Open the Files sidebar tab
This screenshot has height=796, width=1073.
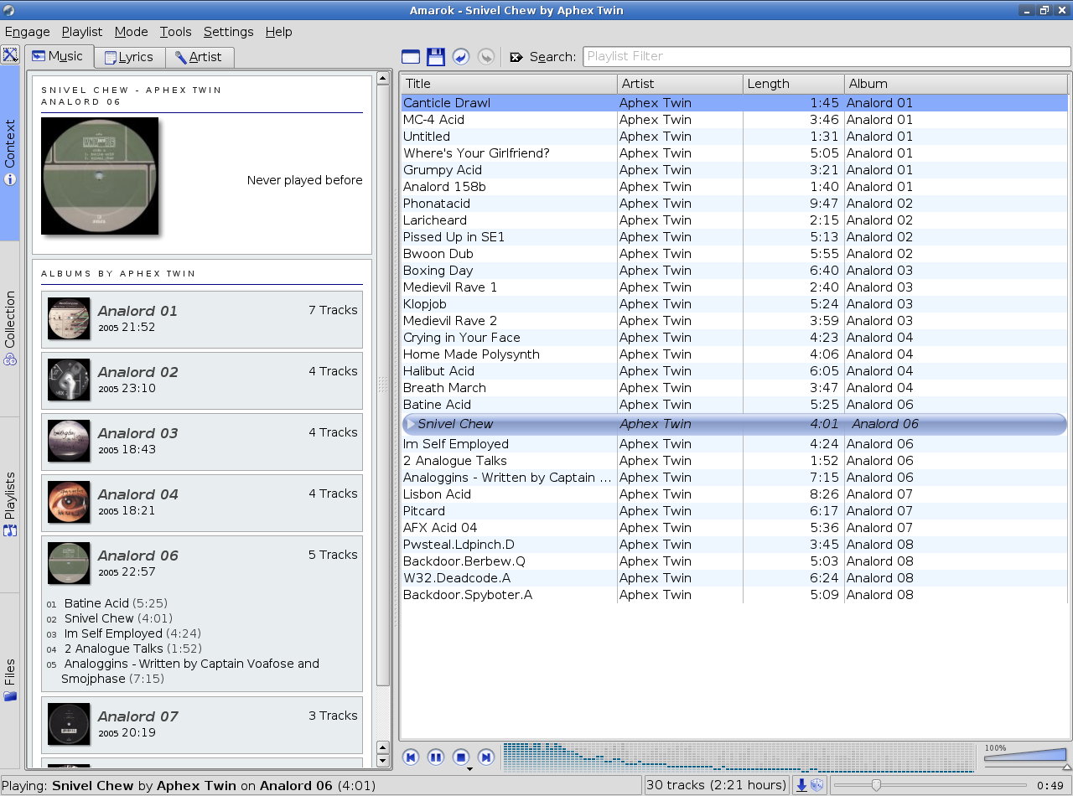coord(10,680)
